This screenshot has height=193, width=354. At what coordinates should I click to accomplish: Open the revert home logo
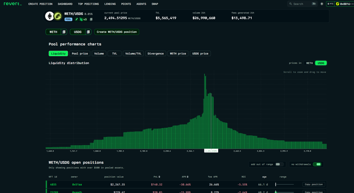(x=12, y=4)
